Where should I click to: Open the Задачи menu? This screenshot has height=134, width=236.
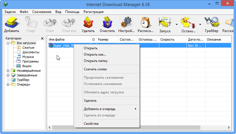10,12
